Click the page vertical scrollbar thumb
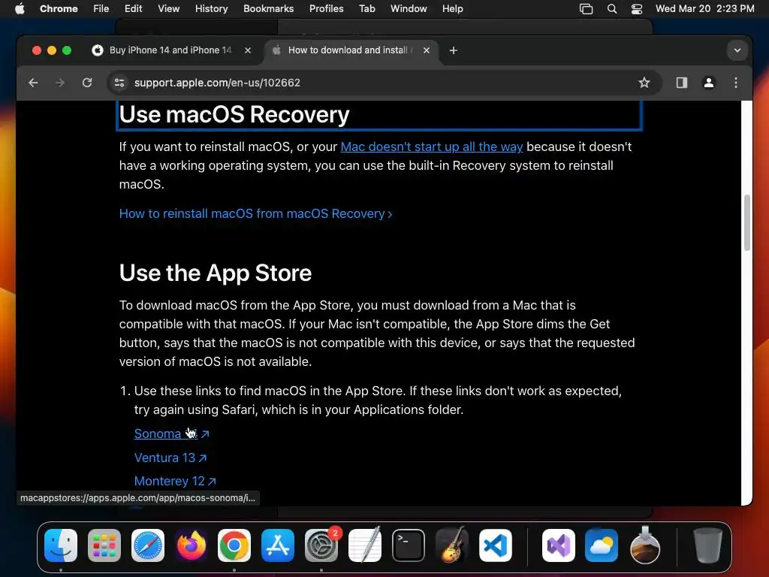 [747, 222]
